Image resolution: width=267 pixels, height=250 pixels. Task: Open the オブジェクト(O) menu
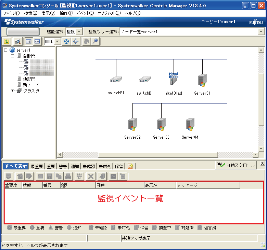click(109, 13)
